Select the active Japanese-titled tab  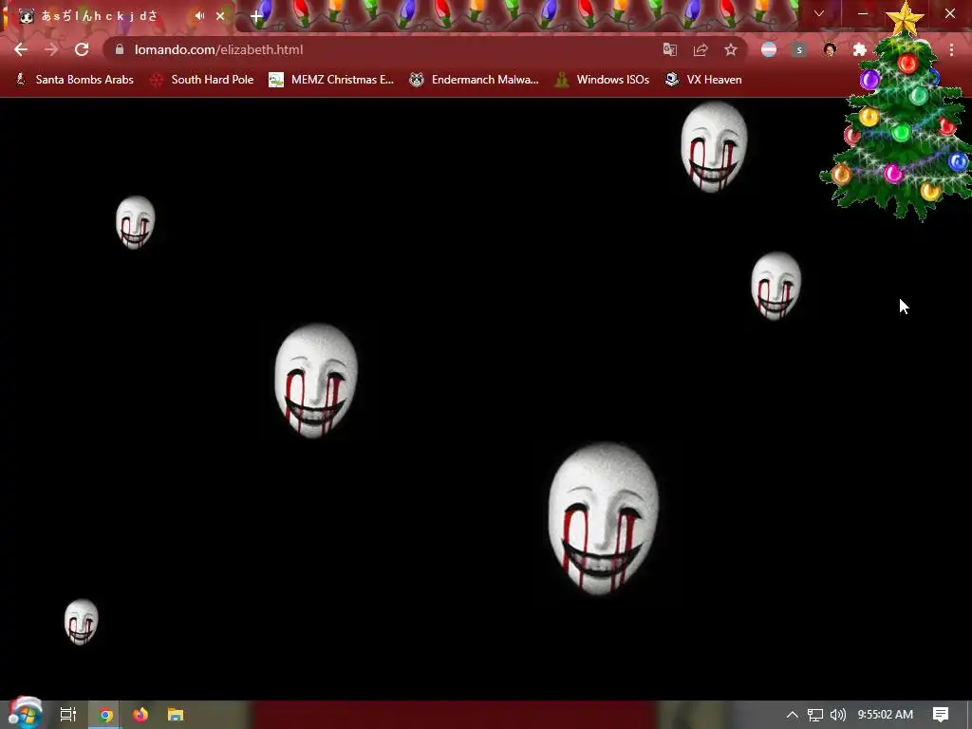pyautogui.click(x=121, y=16)
